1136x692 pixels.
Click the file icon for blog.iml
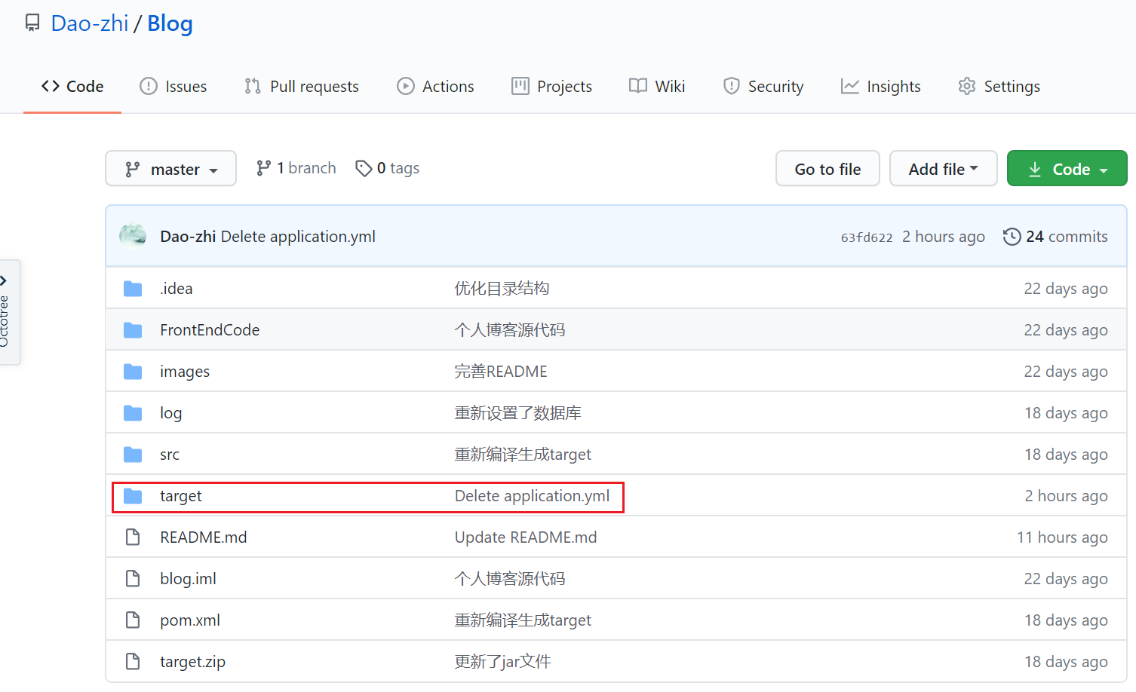tap(133, 579)
